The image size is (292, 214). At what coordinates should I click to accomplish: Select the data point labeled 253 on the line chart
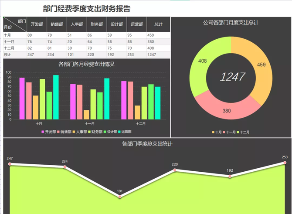pos(285,163)
